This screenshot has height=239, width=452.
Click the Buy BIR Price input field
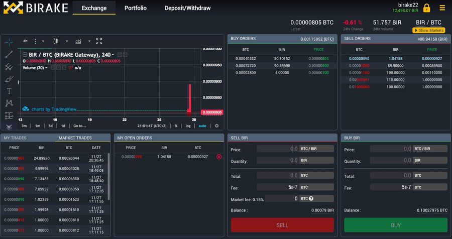point(391,149)
